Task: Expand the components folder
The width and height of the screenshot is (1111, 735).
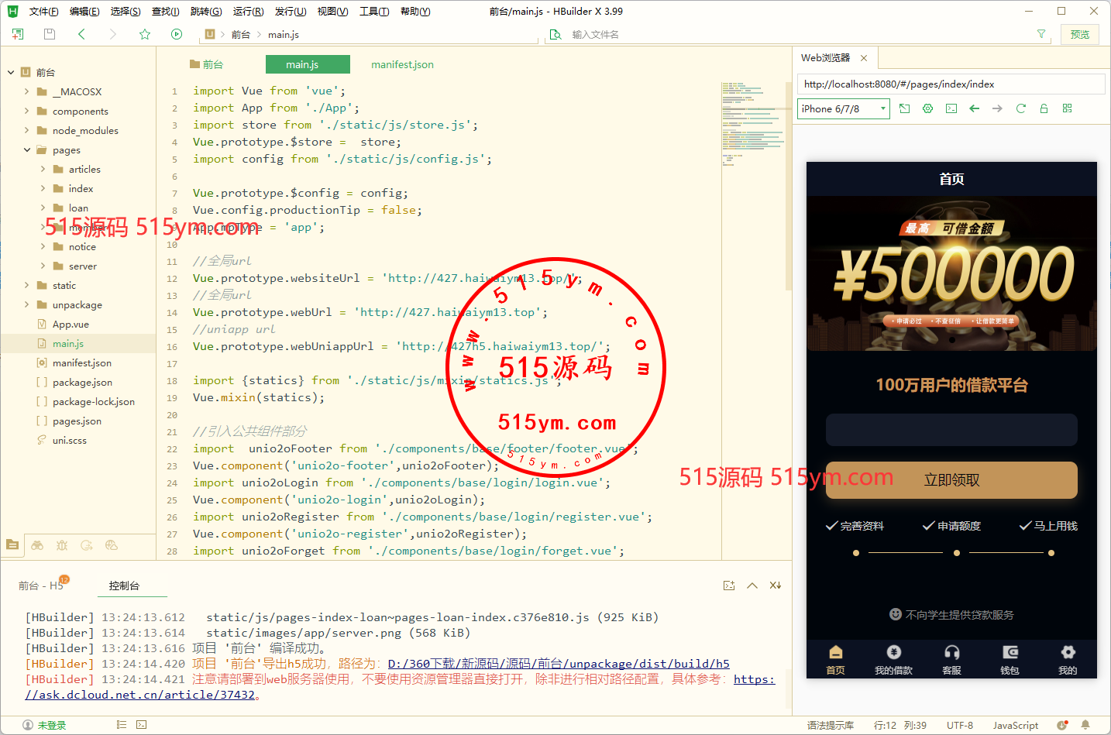Action: [x=27, y=111]
